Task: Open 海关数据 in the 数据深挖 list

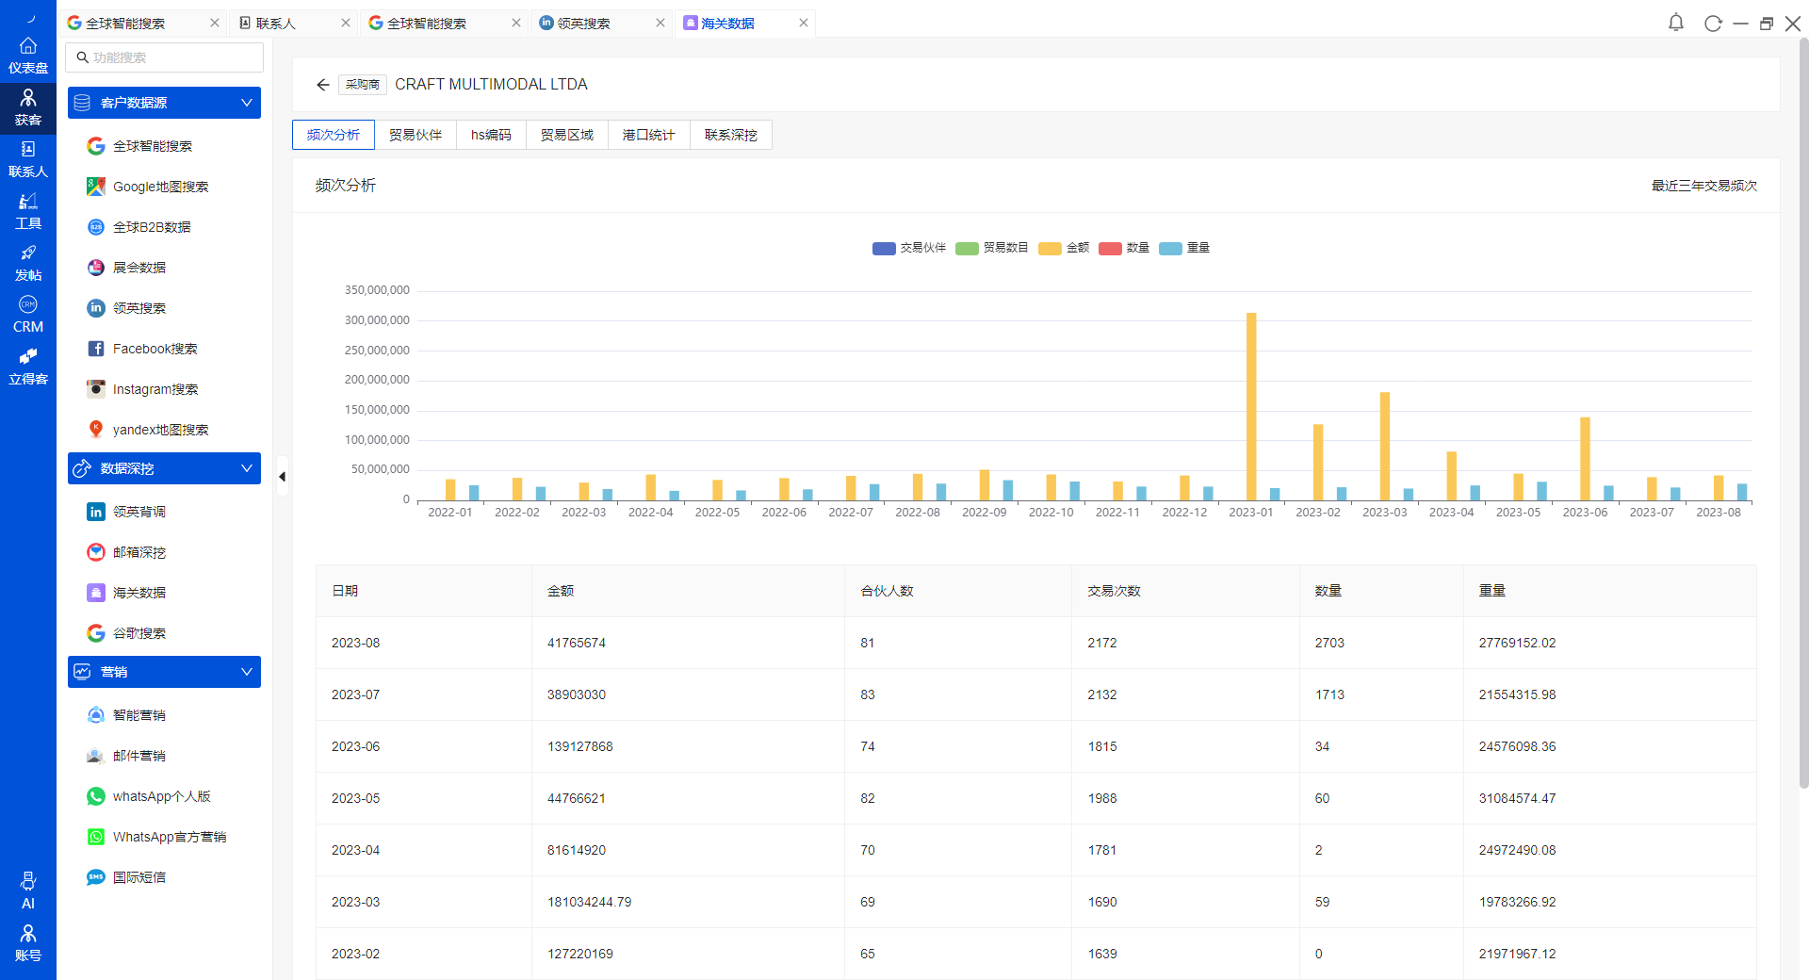Action: [x=139, y=593]
